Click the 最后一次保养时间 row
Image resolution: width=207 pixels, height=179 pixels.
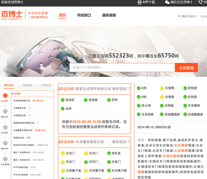click(x=32, y=152)
